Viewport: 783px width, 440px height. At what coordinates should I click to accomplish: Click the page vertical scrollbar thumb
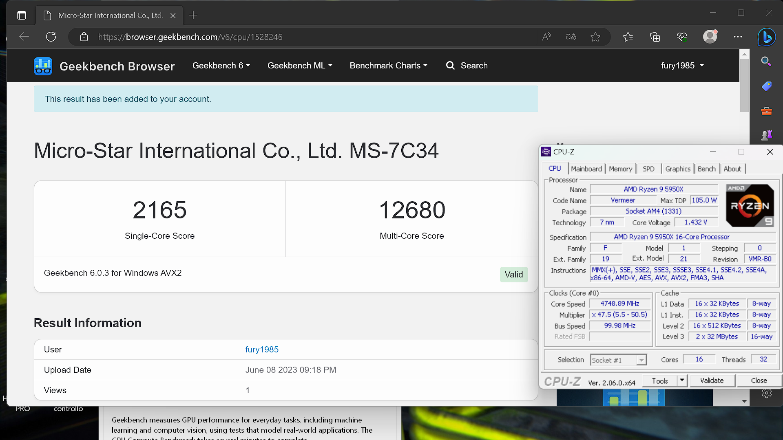744,85
